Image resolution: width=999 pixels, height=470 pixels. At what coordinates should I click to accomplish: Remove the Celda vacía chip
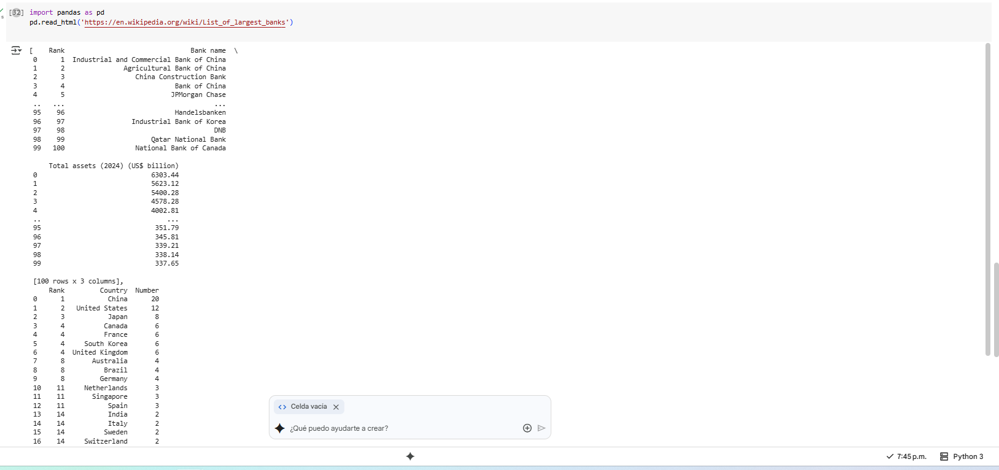click(x=336, y=407)
